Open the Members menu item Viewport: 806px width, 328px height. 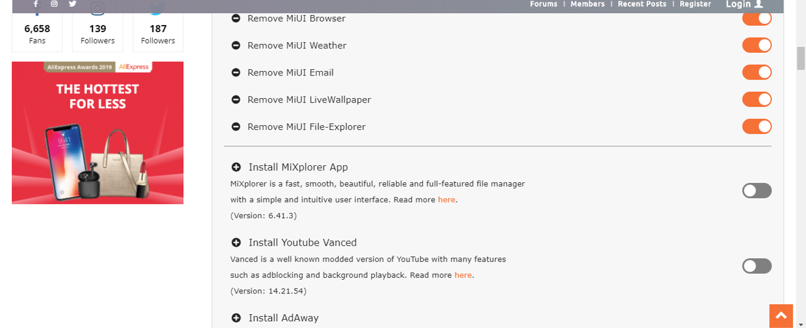[x=587, y=4]
